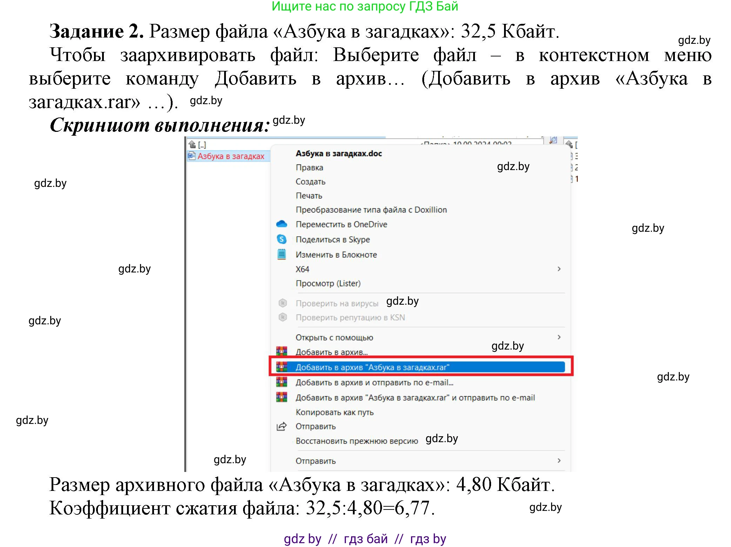Choose Копировать как путь

click(335, 412)
